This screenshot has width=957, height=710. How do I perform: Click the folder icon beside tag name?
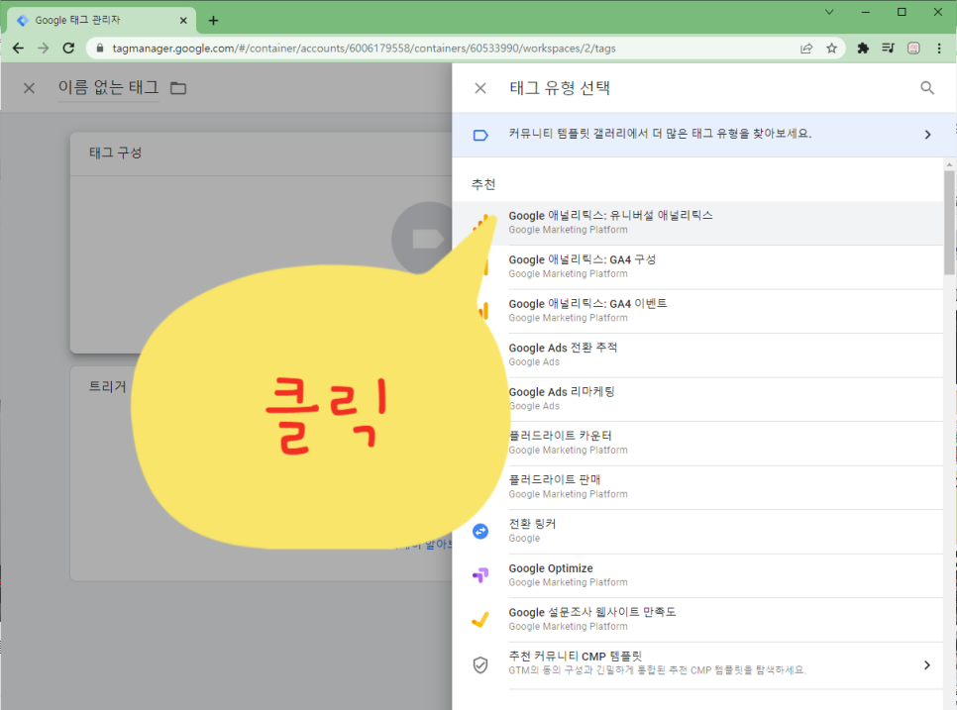178,88
